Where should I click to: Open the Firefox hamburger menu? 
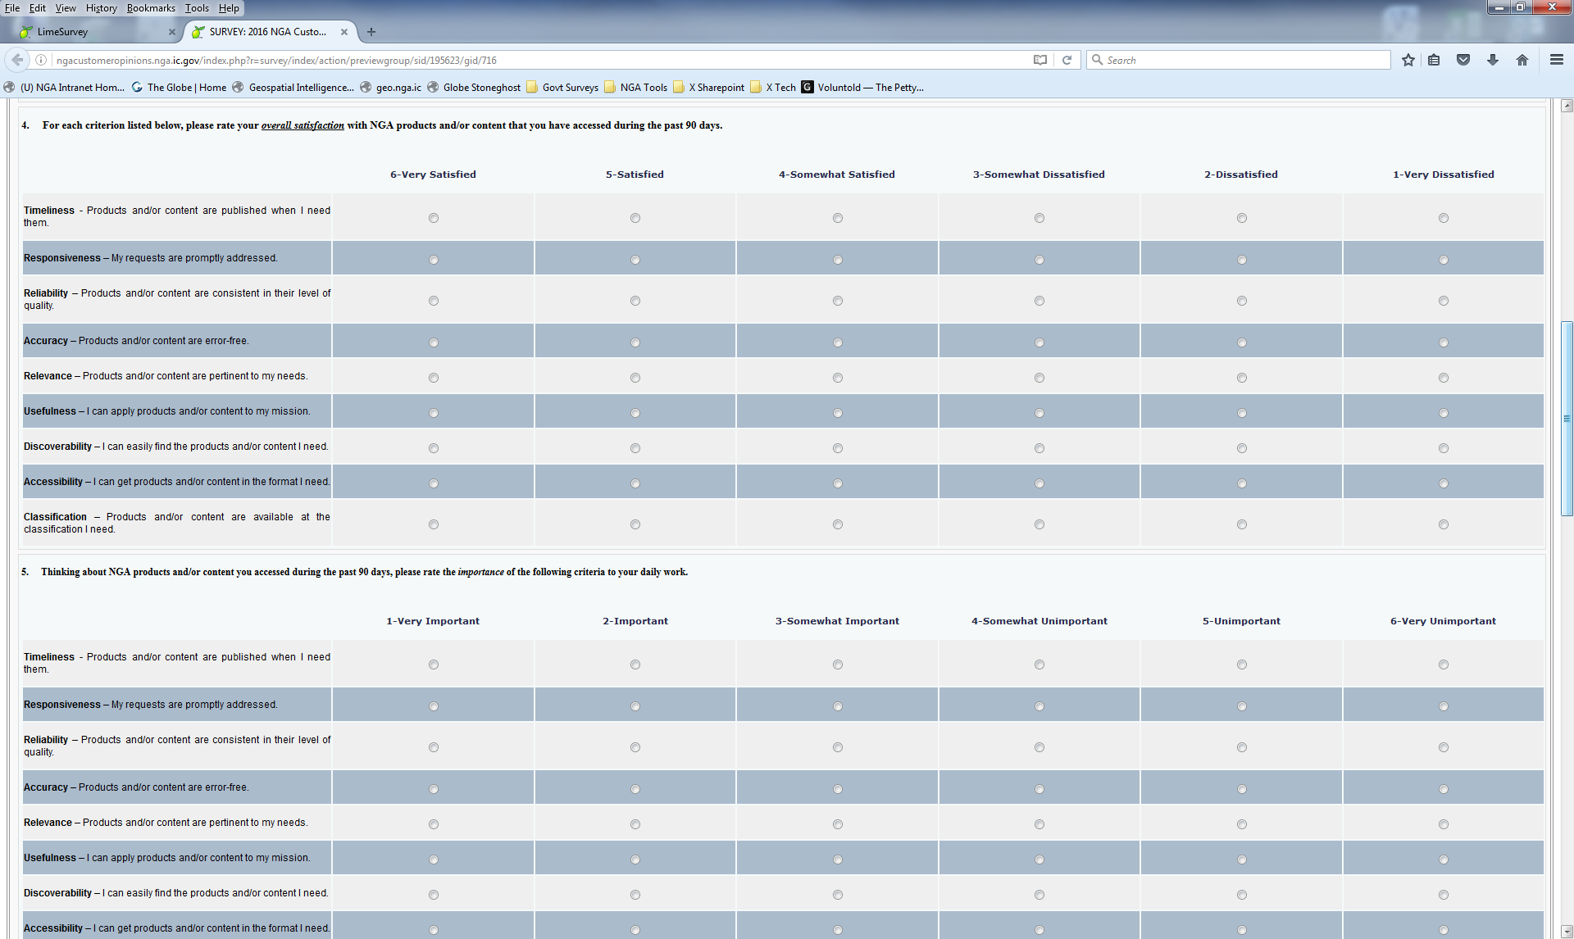1556,60
